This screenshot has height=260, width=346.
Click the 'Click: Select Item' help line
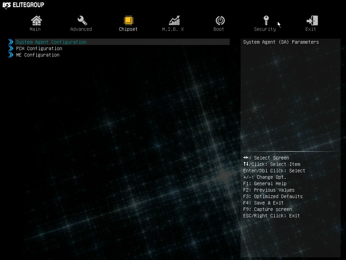tap(272, 164)
